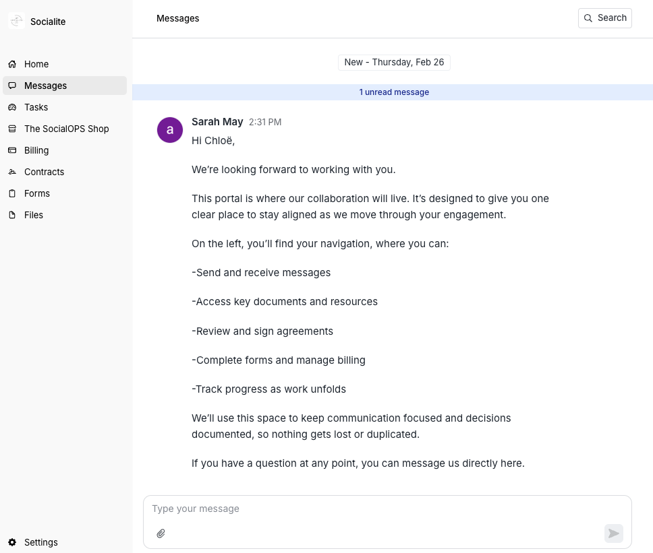Select the Messages sidebar entry
Viewport: 653px width, 553px height.
(45, 86)
